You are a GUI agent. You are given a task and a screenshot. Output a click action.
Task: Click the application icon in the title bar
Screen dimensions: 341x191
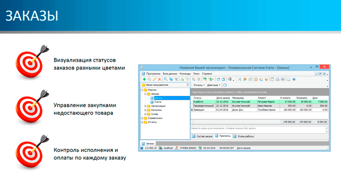[x=142, y=67]
